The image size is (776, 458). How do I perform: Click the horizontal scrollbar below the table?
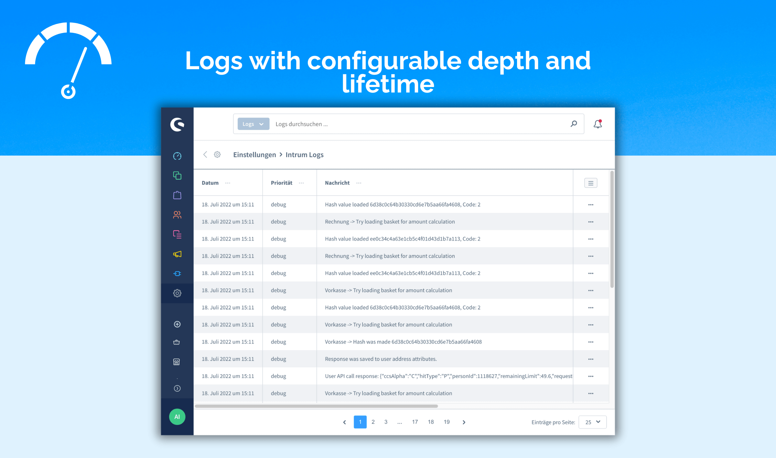pos(316,406)
